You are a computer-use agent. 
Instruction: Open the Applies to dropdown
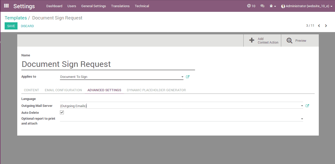[x=182, y=77]
